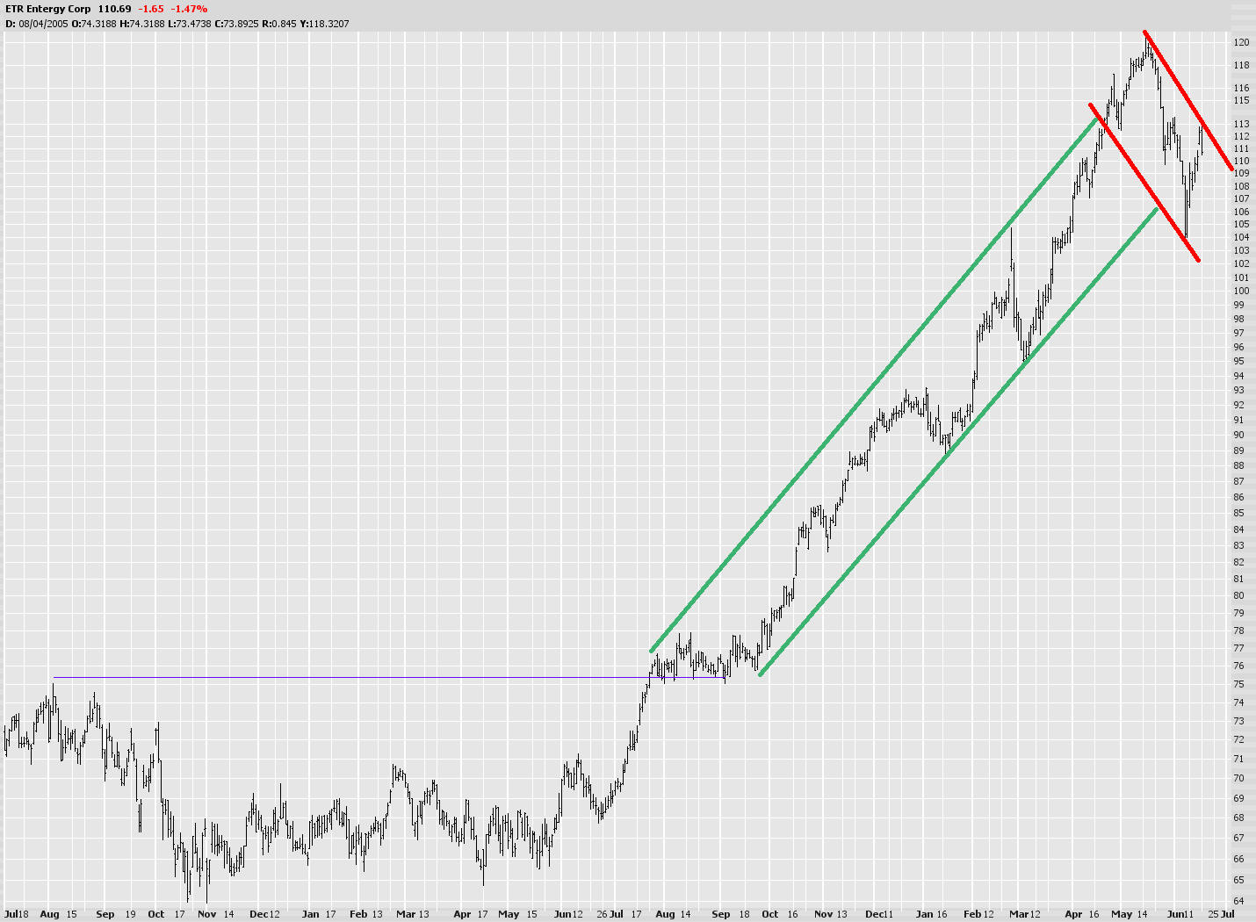Viewport: 1256px width, 922px height.
Task: Click the 85 price axis label
Action: point(1238,513)
